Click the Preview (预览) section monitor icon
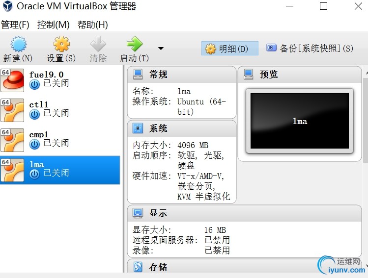 [x=248, y=75]
